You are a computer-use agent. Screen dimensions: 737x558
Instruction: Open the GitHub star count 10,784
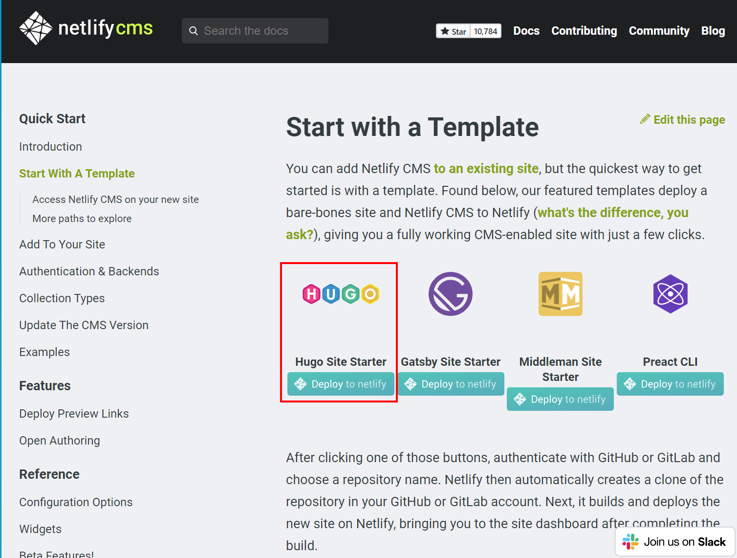point(486,30)
